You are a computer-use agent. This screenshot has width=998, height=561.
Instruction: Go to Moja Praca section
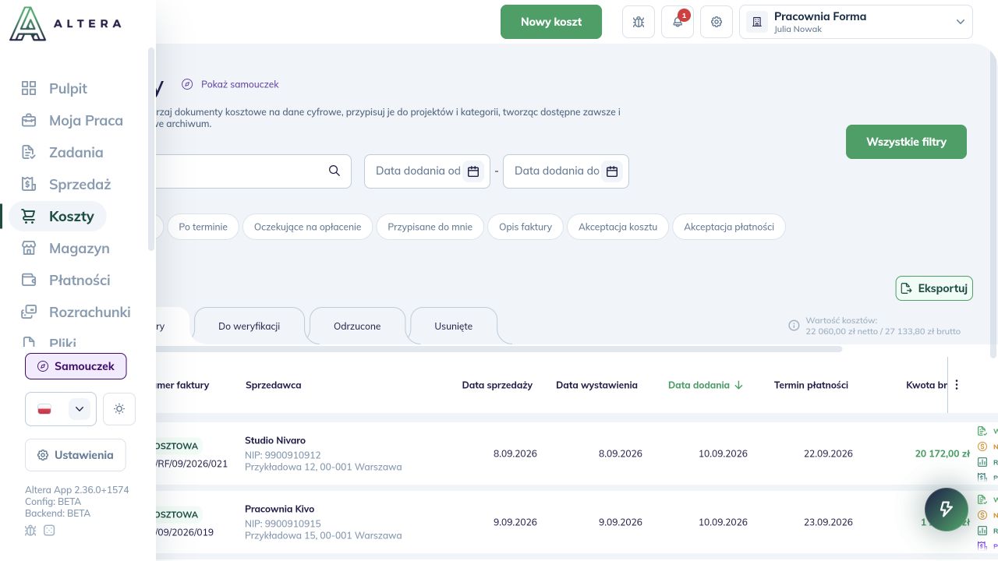point(72,120)
